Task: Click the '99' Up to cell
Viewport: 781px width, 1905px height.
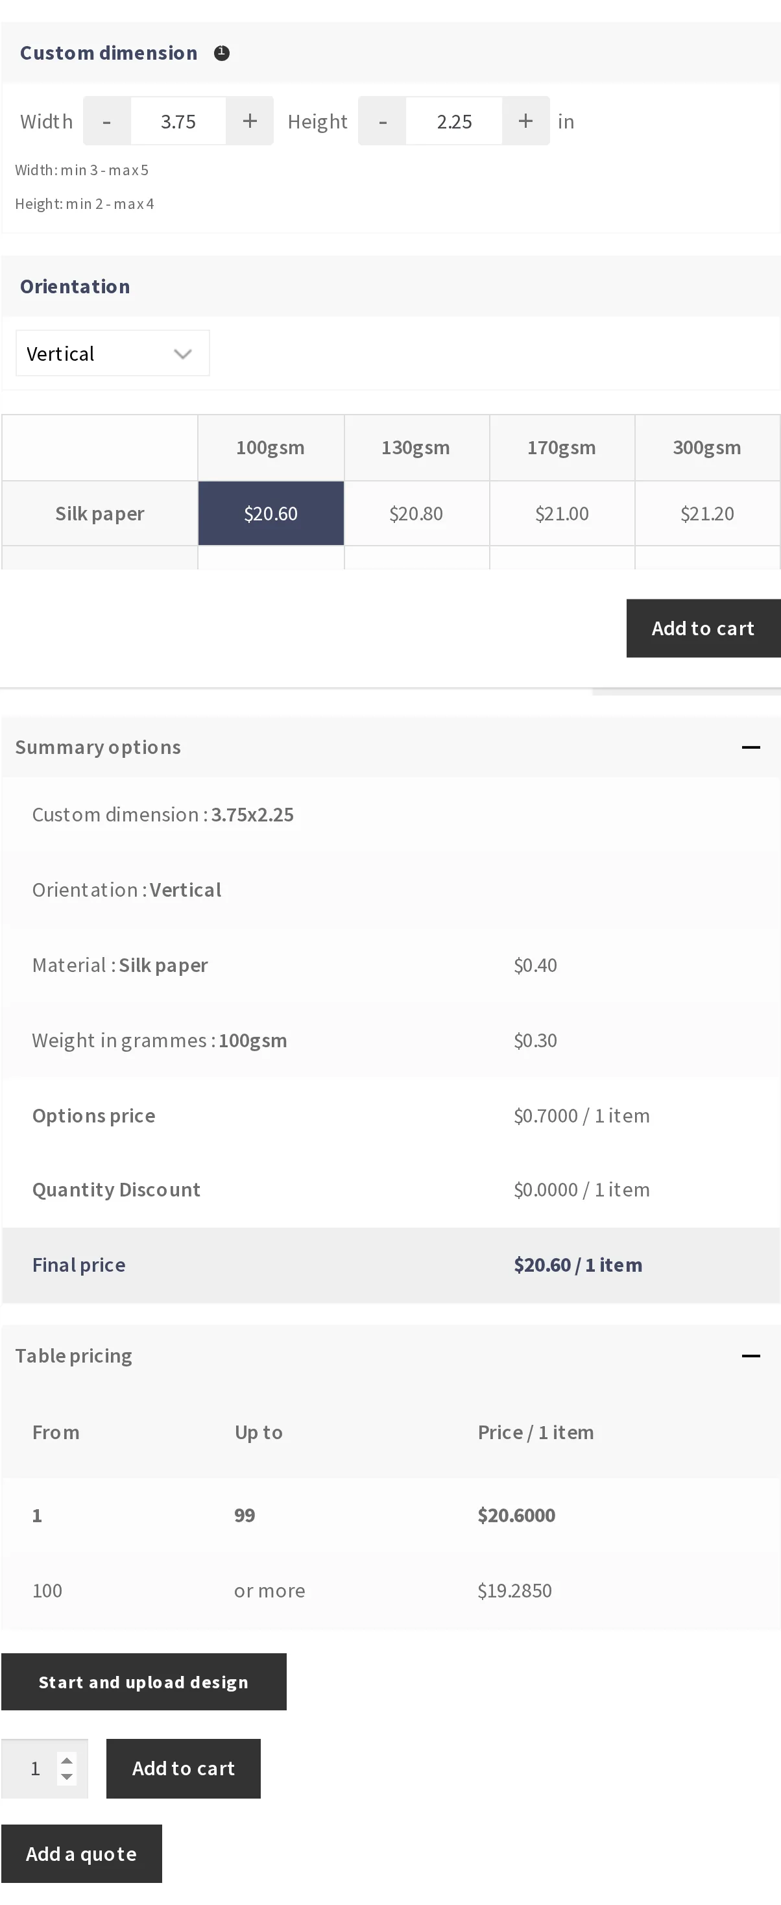Action: 245,1516
